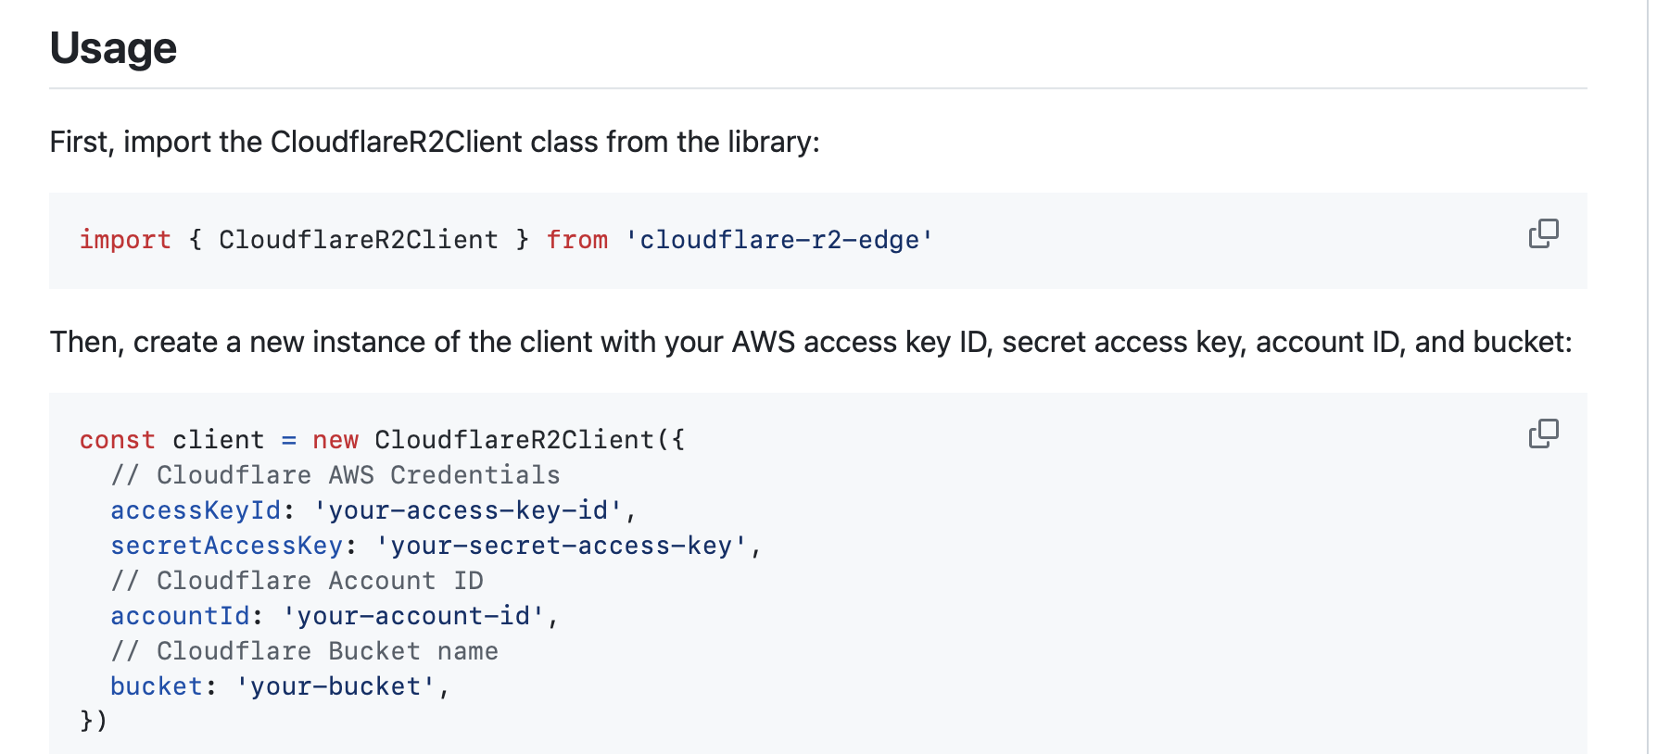Click the 'your-bucket' string value
This screenshot has height=754, width=1657.
pos(335,686)
